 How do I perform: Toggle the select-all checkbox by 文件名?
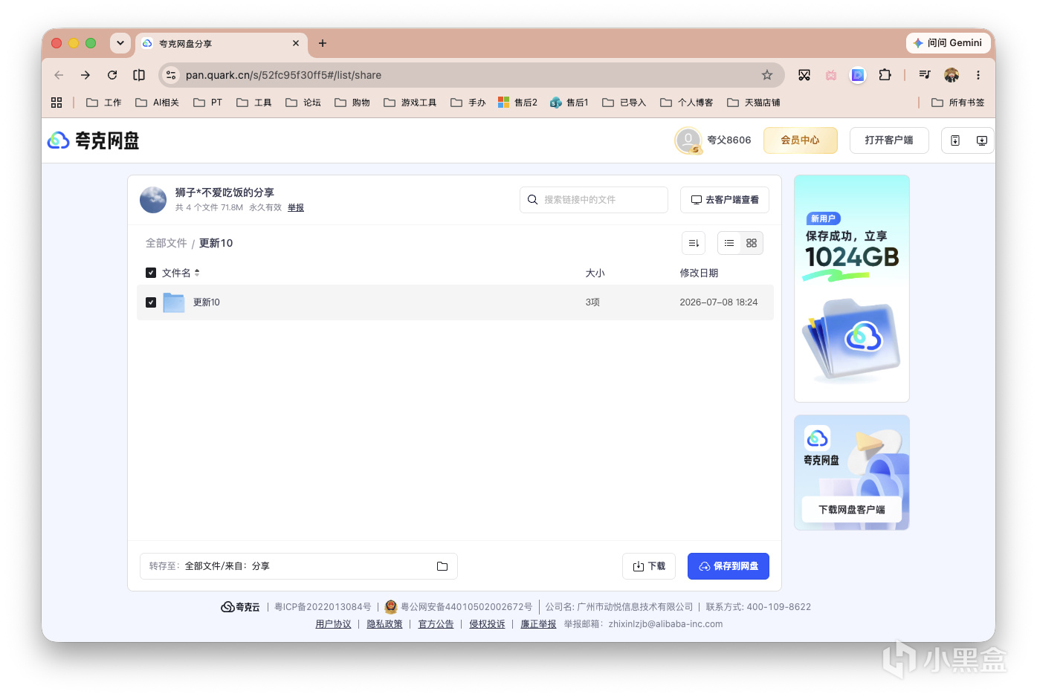151,273
